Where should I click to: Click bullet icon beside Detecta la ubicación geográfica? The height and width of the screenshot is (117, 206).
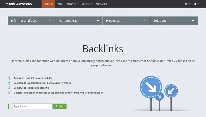(x=10, y=93)
